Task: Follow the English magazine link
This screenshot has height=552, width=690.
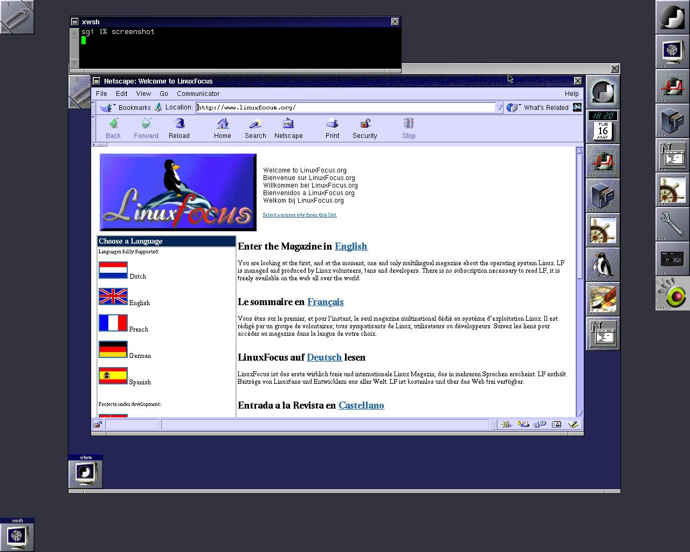Action: [x=351, y=246]
